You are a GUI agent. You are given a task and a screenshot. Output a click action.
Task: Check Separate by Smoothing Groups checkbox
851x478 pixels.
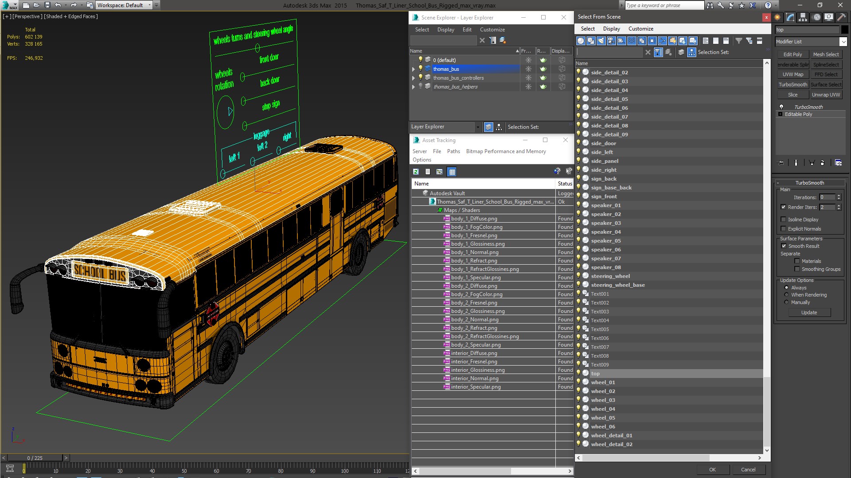(x=797, y=269)
